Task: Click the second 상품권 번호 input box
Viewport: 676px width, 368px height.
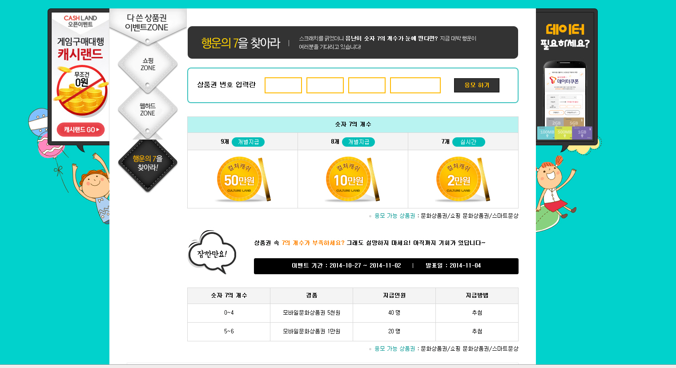Action: pos(325,85)
